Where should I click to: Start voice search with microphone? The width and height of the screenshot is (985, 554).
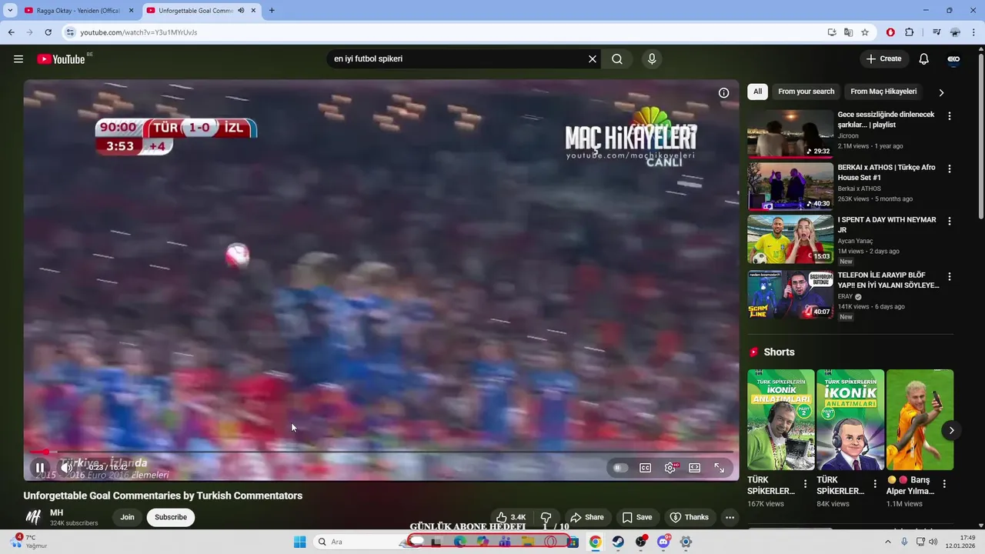(652, 59)
